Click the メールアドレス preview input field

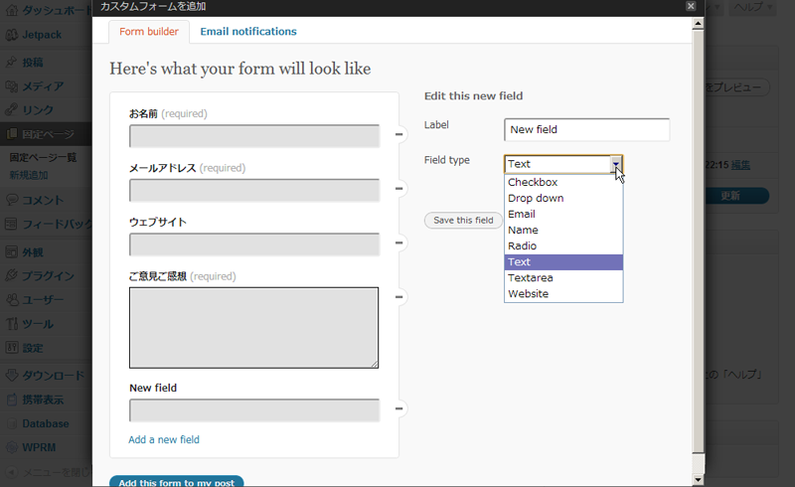(x=254, y=190)
